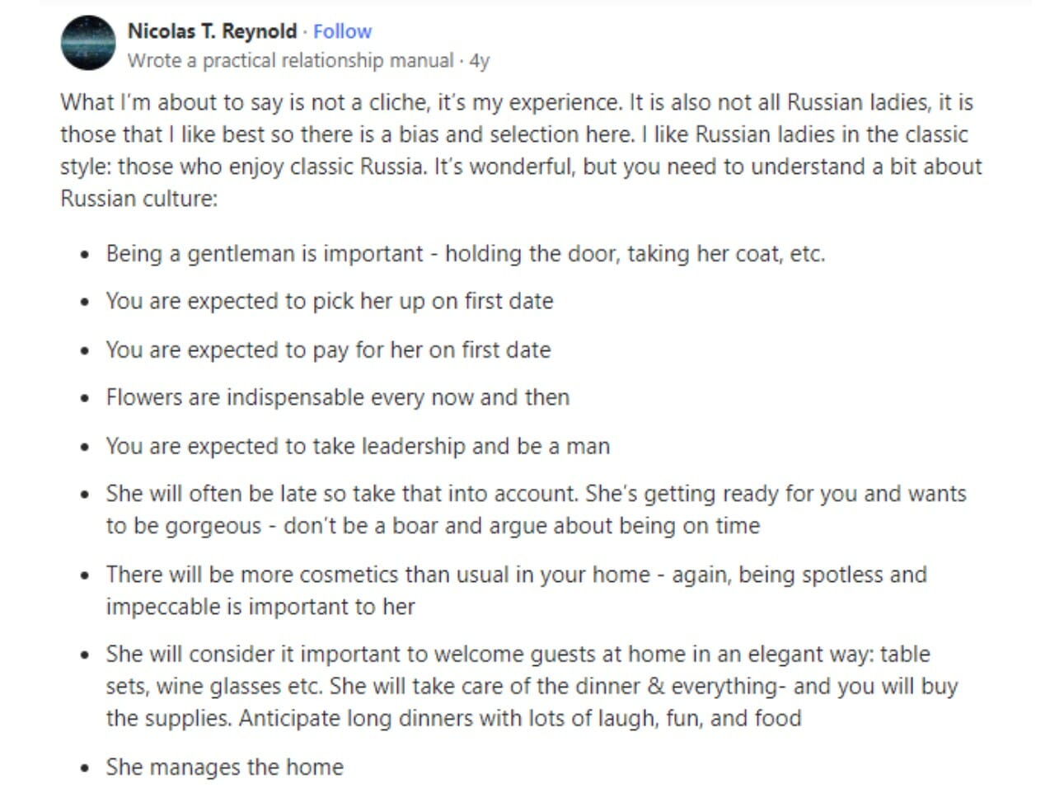Click the author credential line about relationship manual
This screenshot has height=793, width=1050.
coord(288,60)
